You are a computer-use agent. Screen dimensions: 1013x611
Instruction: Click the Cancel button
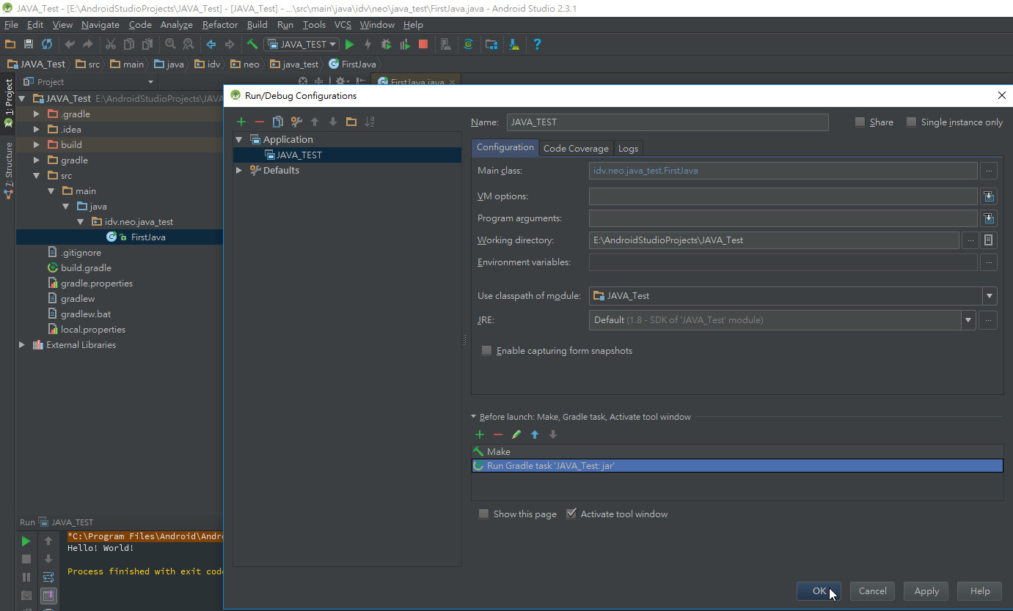[872, 591]
